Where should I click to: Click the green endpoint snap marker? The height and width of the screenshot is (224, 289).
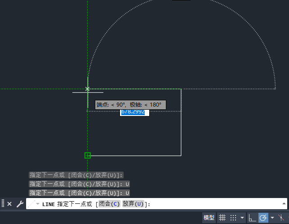click(88, 155)
